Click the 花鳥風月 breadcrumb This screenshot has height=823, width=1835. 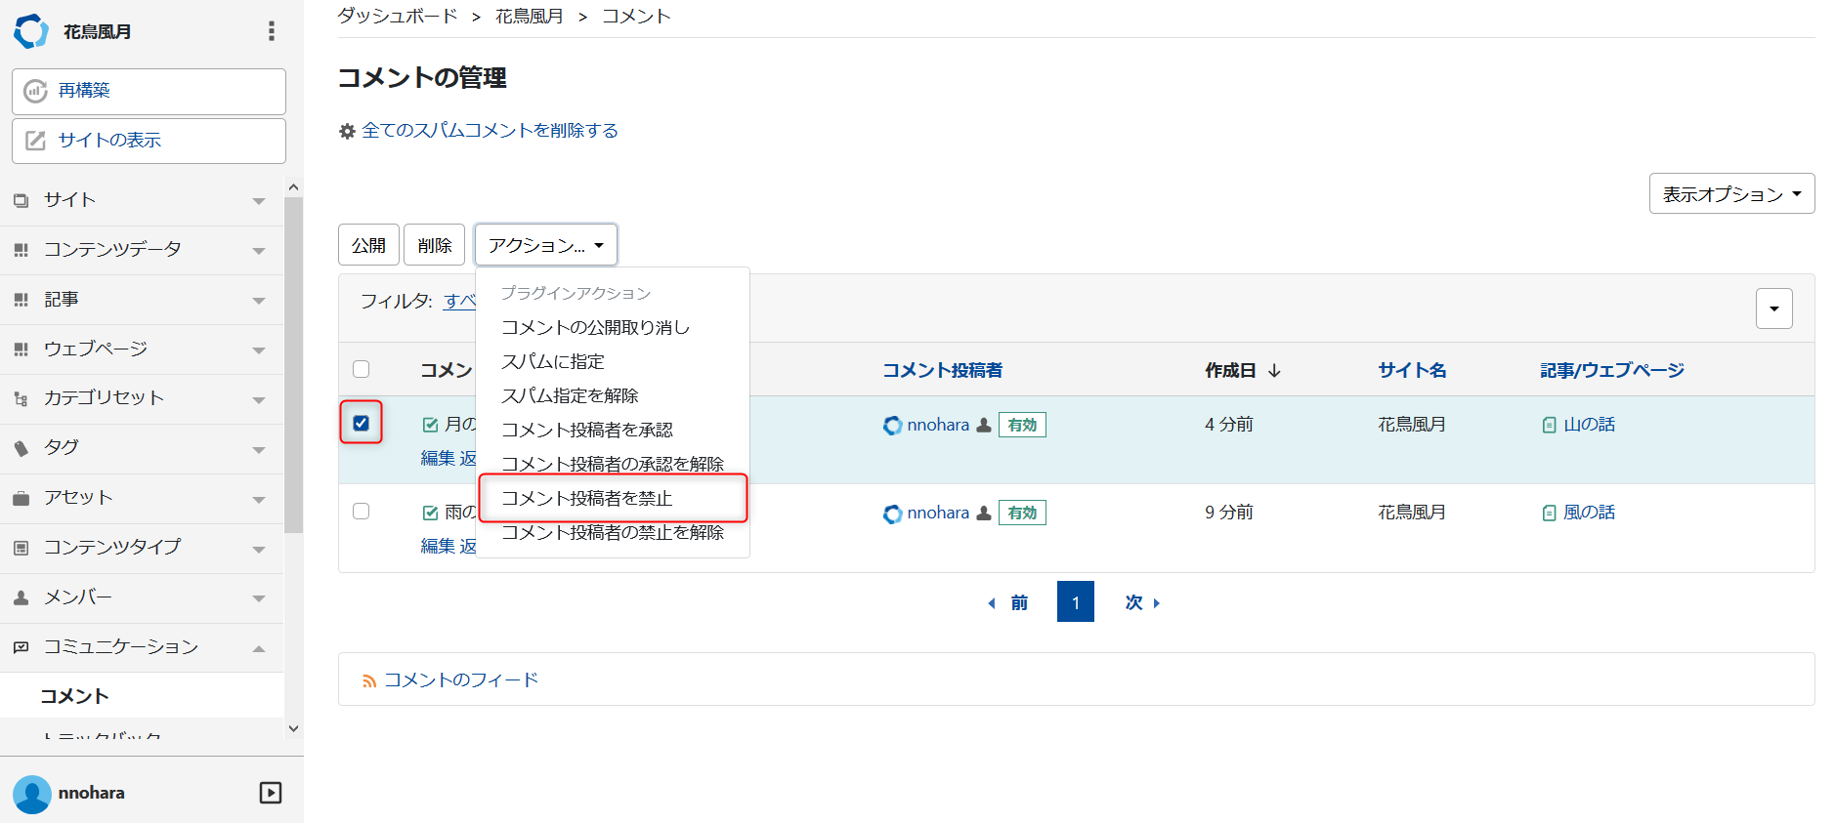[529, 16]
